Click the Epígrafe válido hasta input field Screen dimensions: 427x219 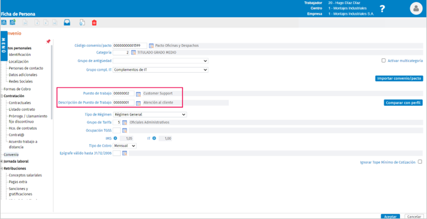point(117,153)
